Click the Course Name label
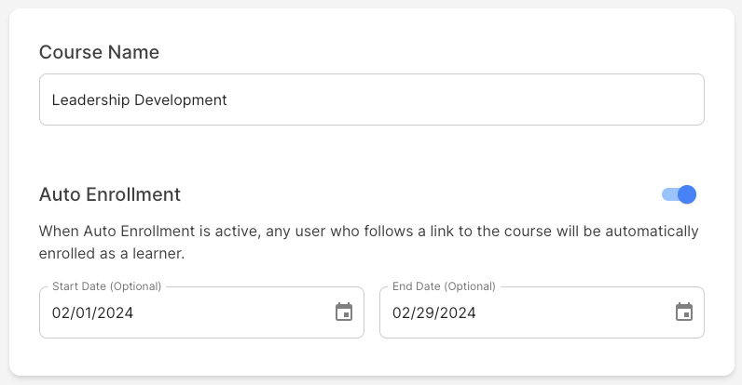The height and width of the screenshot is (385, 742). pyautogui.click(x=99, y=52)
